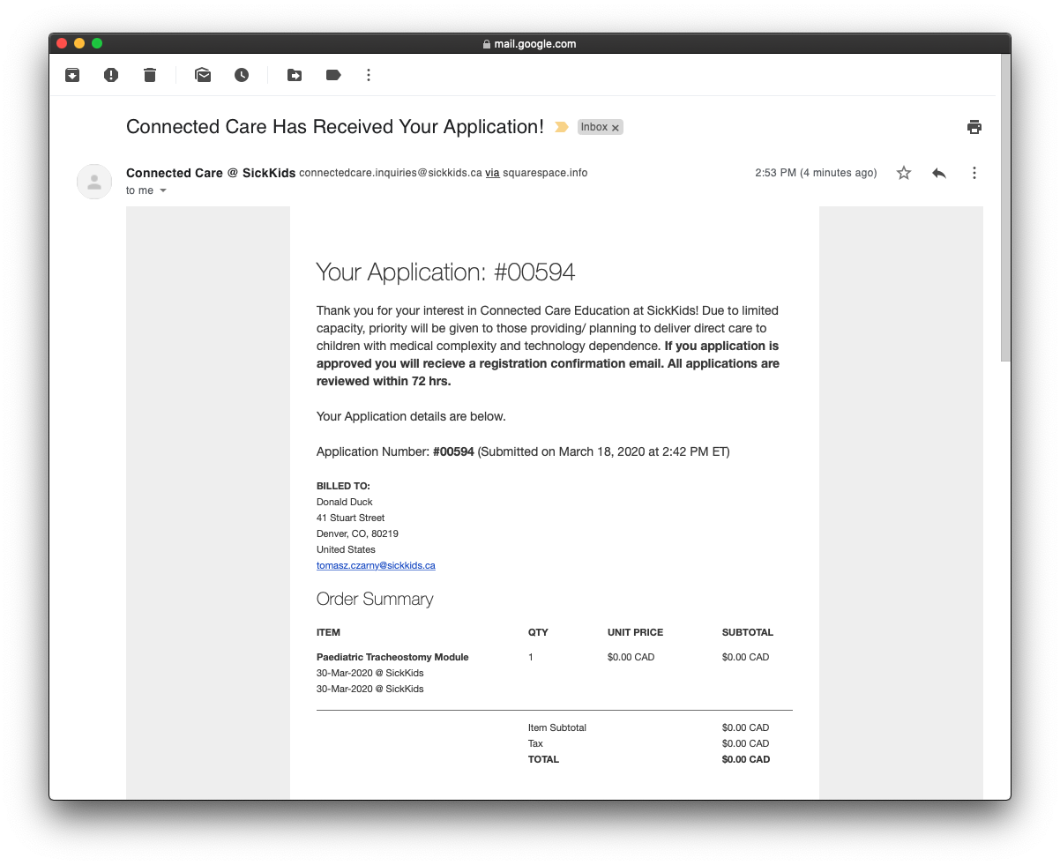The height and width of the screenshot is (865, 1060).
Task: Archive this email with the archive icon
Action: click(72, 75)
